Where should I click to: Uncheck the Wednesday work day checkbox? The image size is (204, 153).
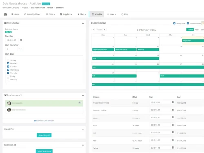coord(8,70)
